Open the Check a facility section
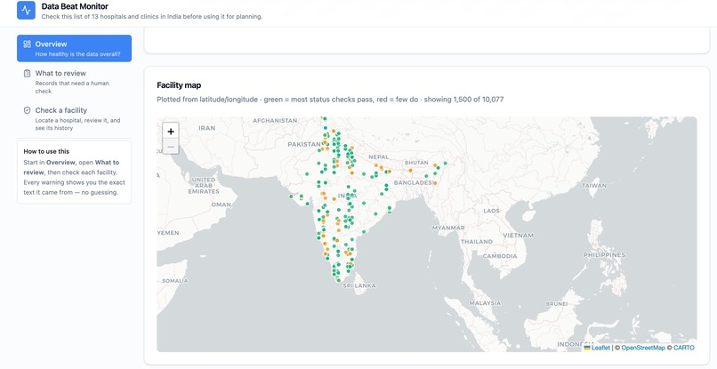This screenshot has height=369, width=717. (74, 118)
